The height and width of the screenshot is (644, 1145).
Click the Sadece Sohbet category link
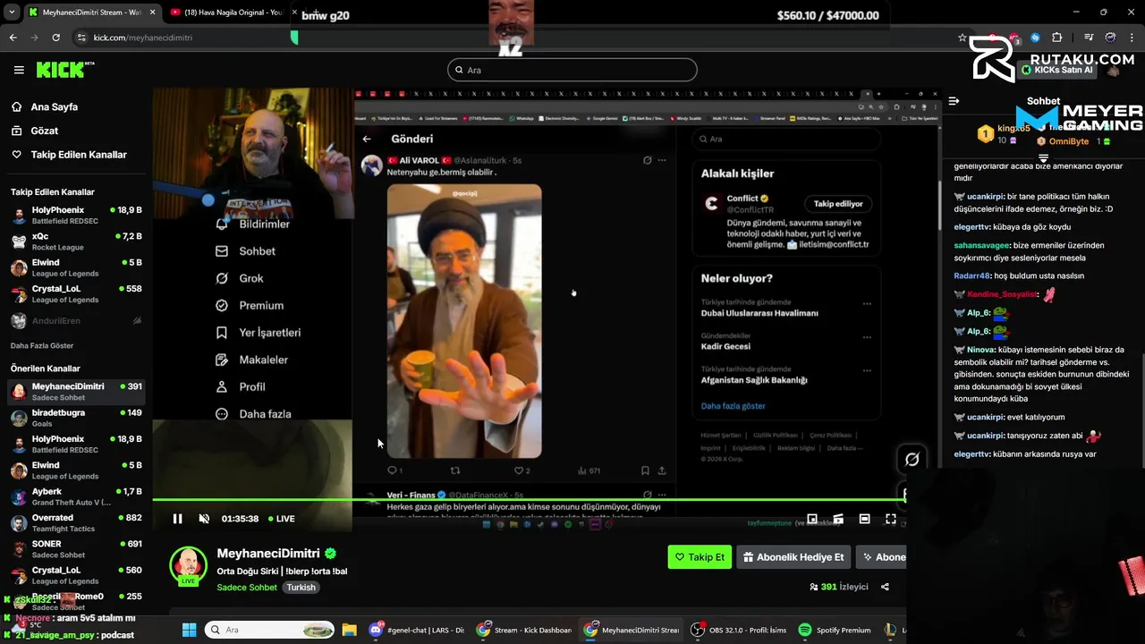[x=247, y=588]
